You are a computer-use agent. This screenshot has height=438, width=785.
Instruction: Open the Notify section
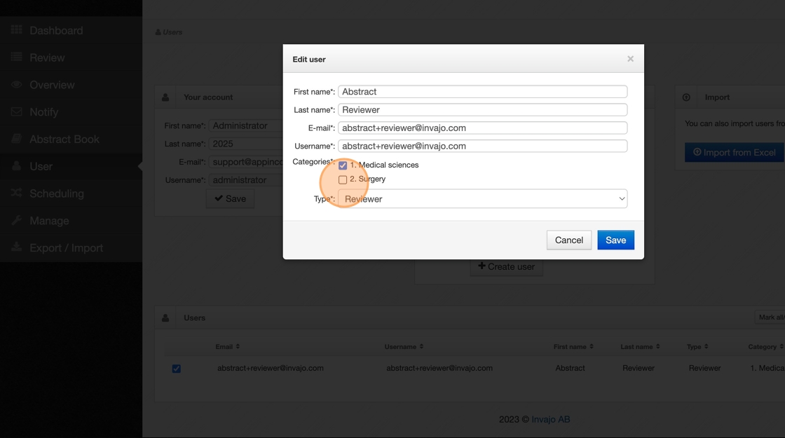tap(71, 112)
